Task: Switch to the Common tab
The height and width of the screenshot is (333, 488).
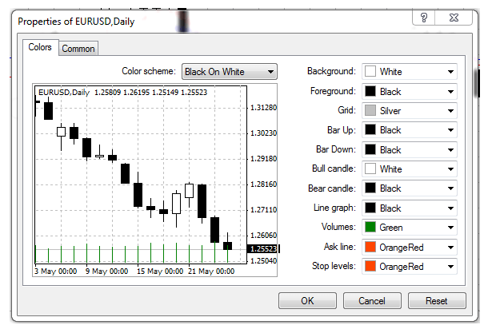Action: click(x=78, y=49)
